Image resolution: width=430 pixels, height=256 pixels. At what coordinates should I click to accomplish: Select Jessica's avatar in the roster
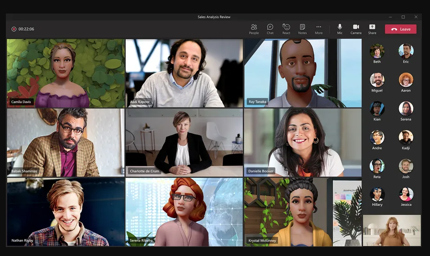click(406, 195)
